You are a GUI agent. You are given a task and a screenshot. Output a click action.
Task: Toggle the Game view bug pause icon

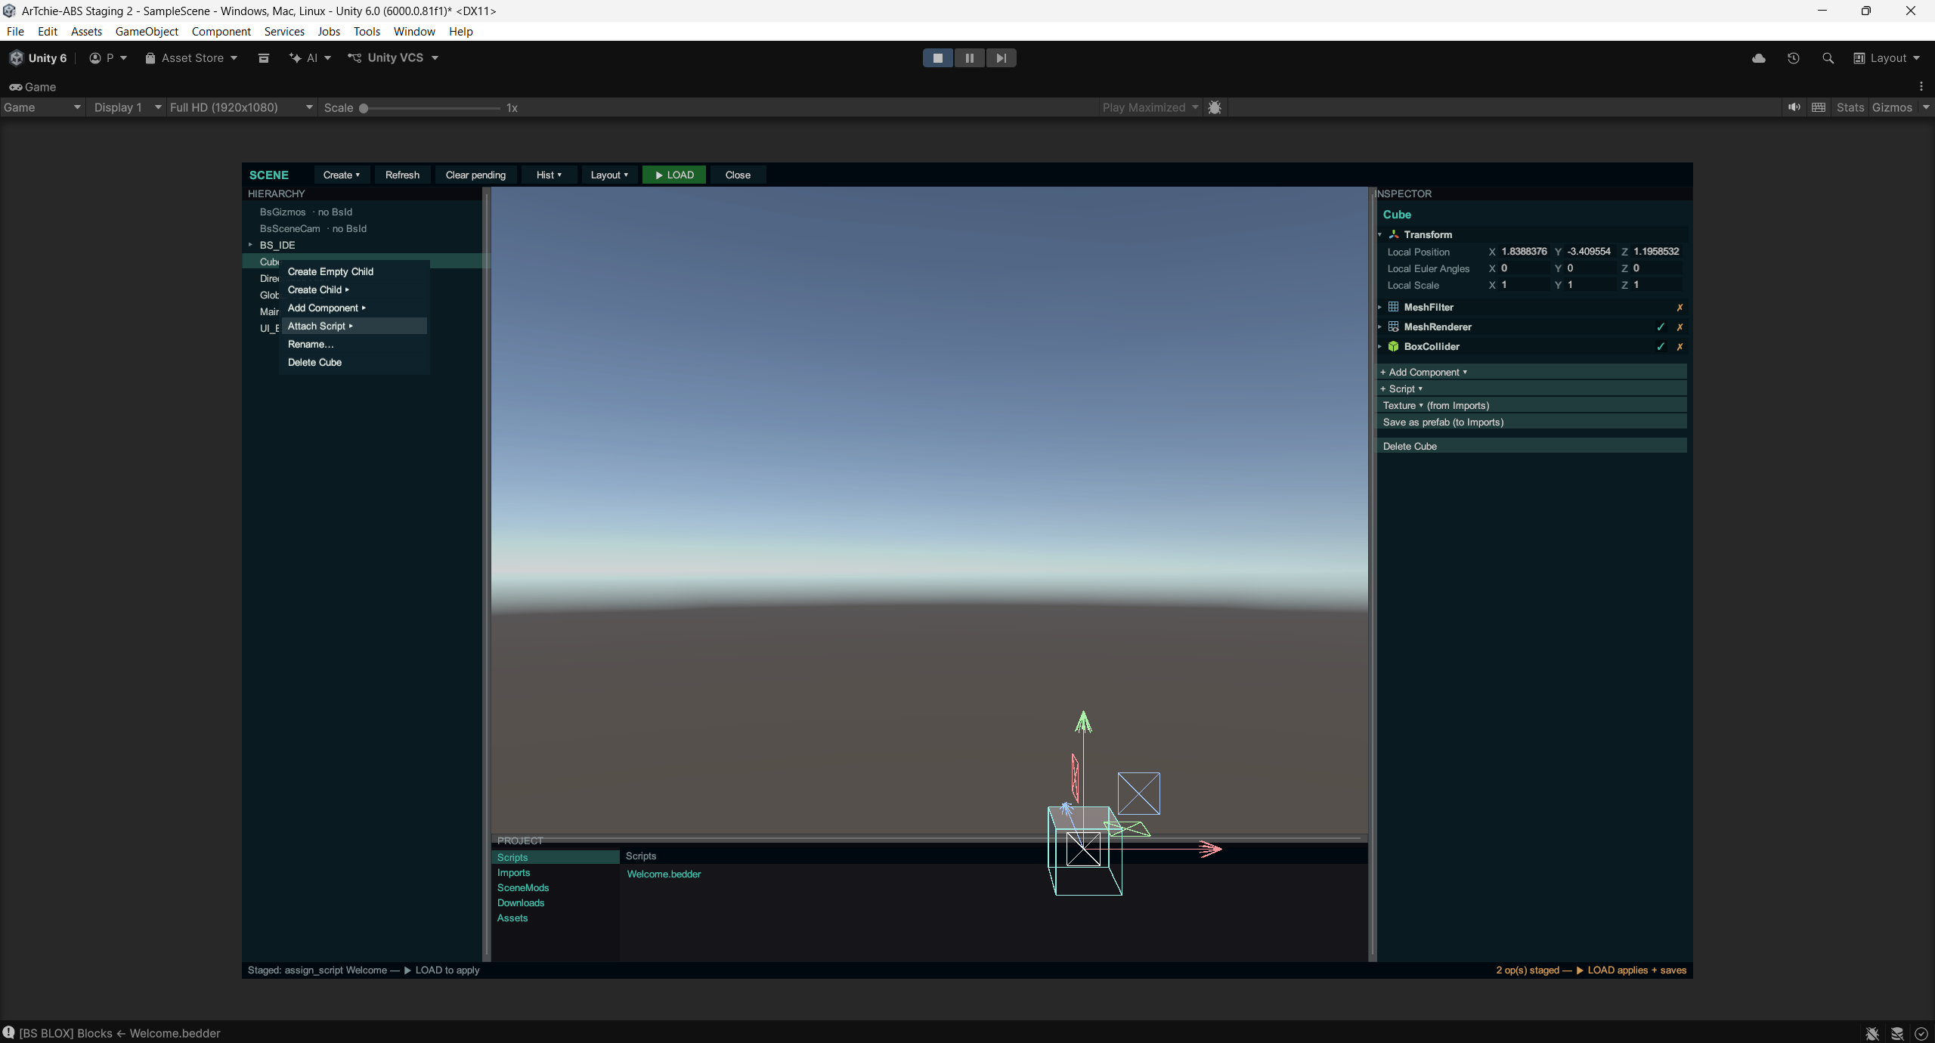click(x=1215, y=107)
